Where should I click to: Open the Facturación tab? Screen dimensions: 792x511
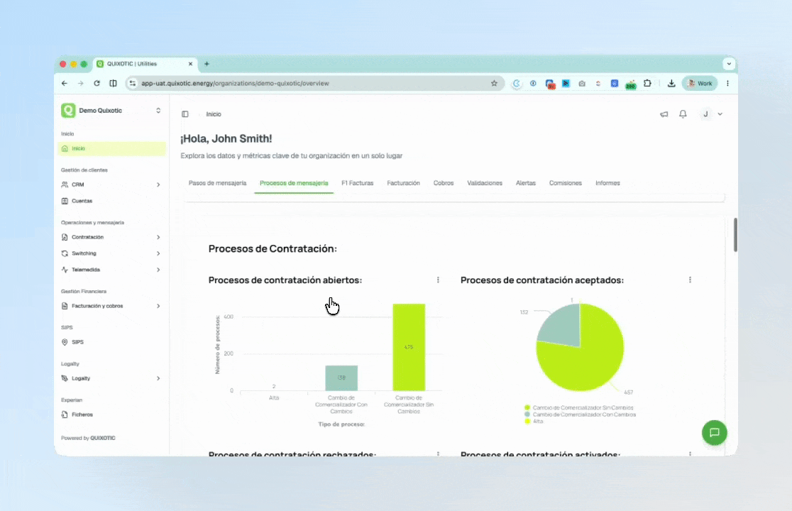point(404,183)
